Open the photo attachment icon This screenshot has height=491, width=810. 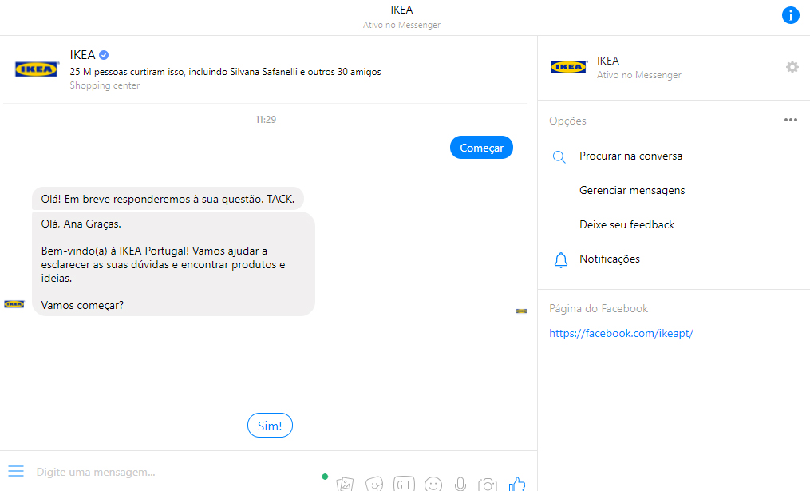[345, 483]
